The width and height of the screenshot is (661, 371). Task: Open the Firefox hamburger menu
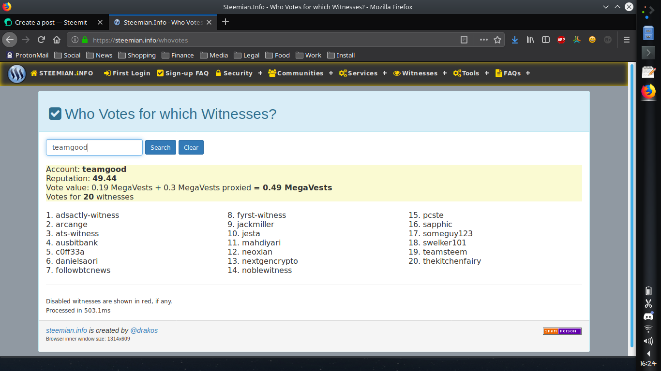click(x=627, y=40)
